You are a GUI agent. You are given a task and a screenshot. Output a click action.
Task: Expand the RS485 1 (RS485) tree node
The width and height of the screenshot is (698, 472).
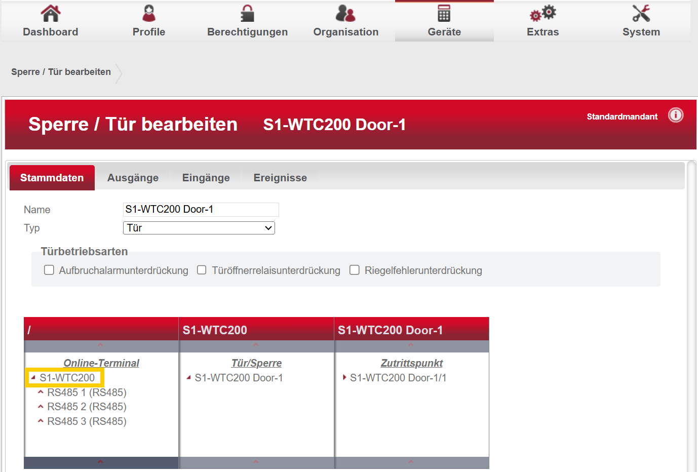coord(41,392)
